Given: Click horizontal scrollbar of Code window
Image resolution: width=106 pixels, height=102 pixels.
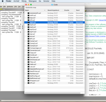Looking at the screenshot, I should [53, 93].
